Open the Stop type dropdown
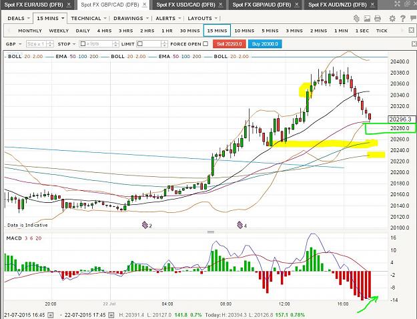Image resolution: width=417 pixels, height=319 pixels. (x=67, y=44)
